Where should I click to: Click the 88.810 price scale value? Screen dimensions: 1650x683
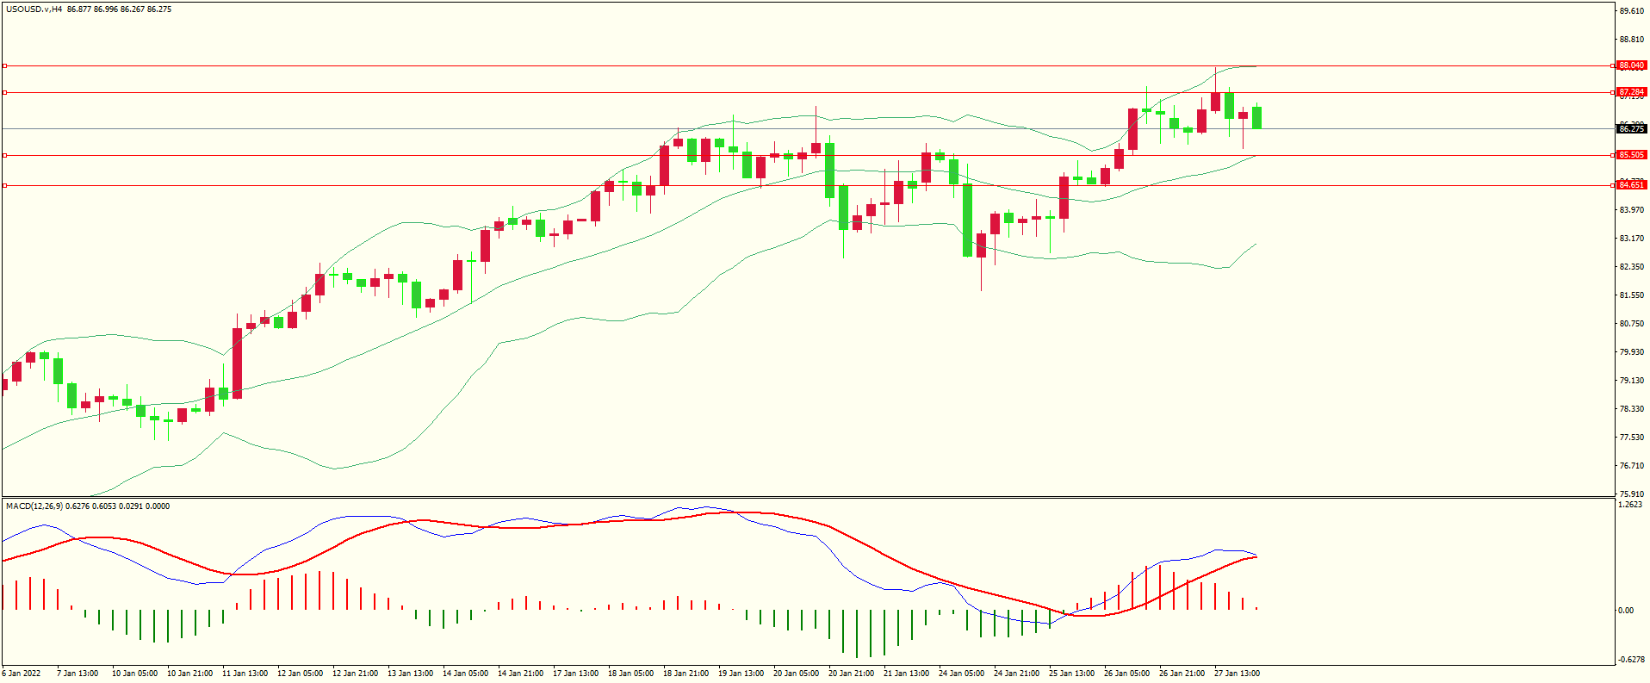coord(1632,40)
